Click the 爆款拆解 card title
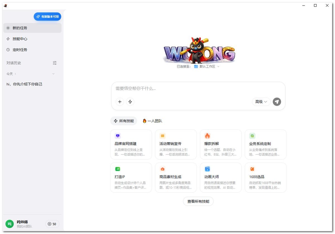The height and width of the screenshot is (234, 335). tap(212, 144)
